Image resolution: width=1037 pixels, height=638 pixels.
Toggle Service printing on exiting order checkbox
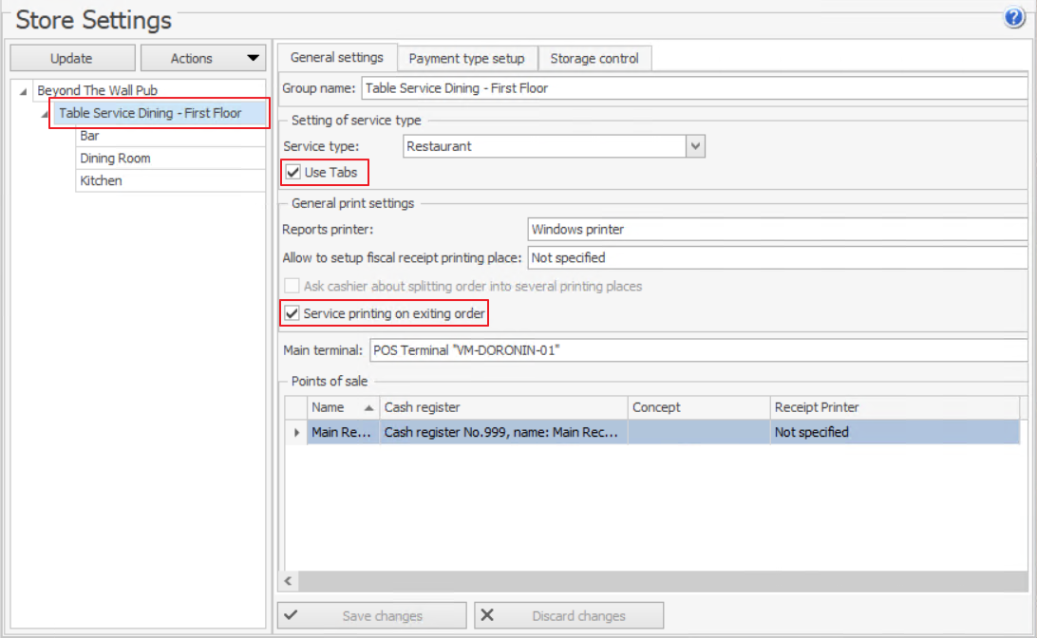point(292,313)
